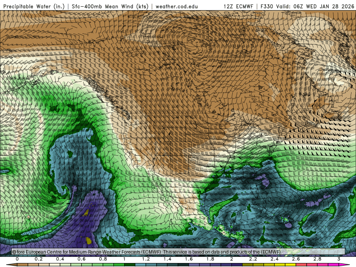Click the 'Sfc-400mb Mean Wind (kts)' header text
The height and width of the screenshot is (267, 356).
pos(110,7)
